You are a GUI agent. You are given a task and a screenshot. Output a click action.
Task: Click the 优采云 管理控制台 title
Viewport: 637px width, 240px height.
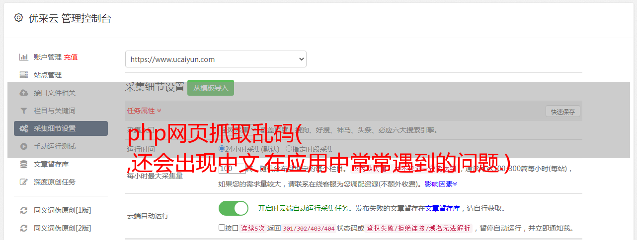pos(70,18)
